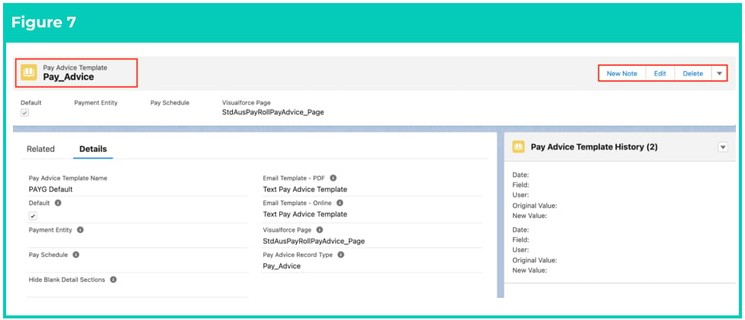Show info for Pay Schedule field
This screenshot has height=320, width=745.
pos(76,254)
